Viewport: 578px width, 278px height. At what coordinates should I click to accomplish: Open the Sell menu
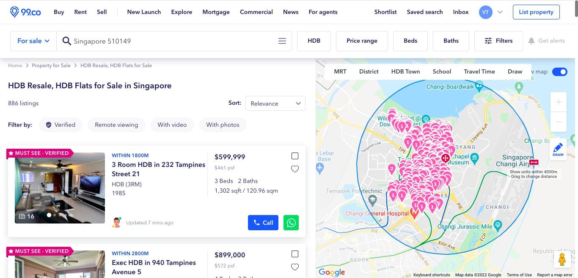pos(102,12)
